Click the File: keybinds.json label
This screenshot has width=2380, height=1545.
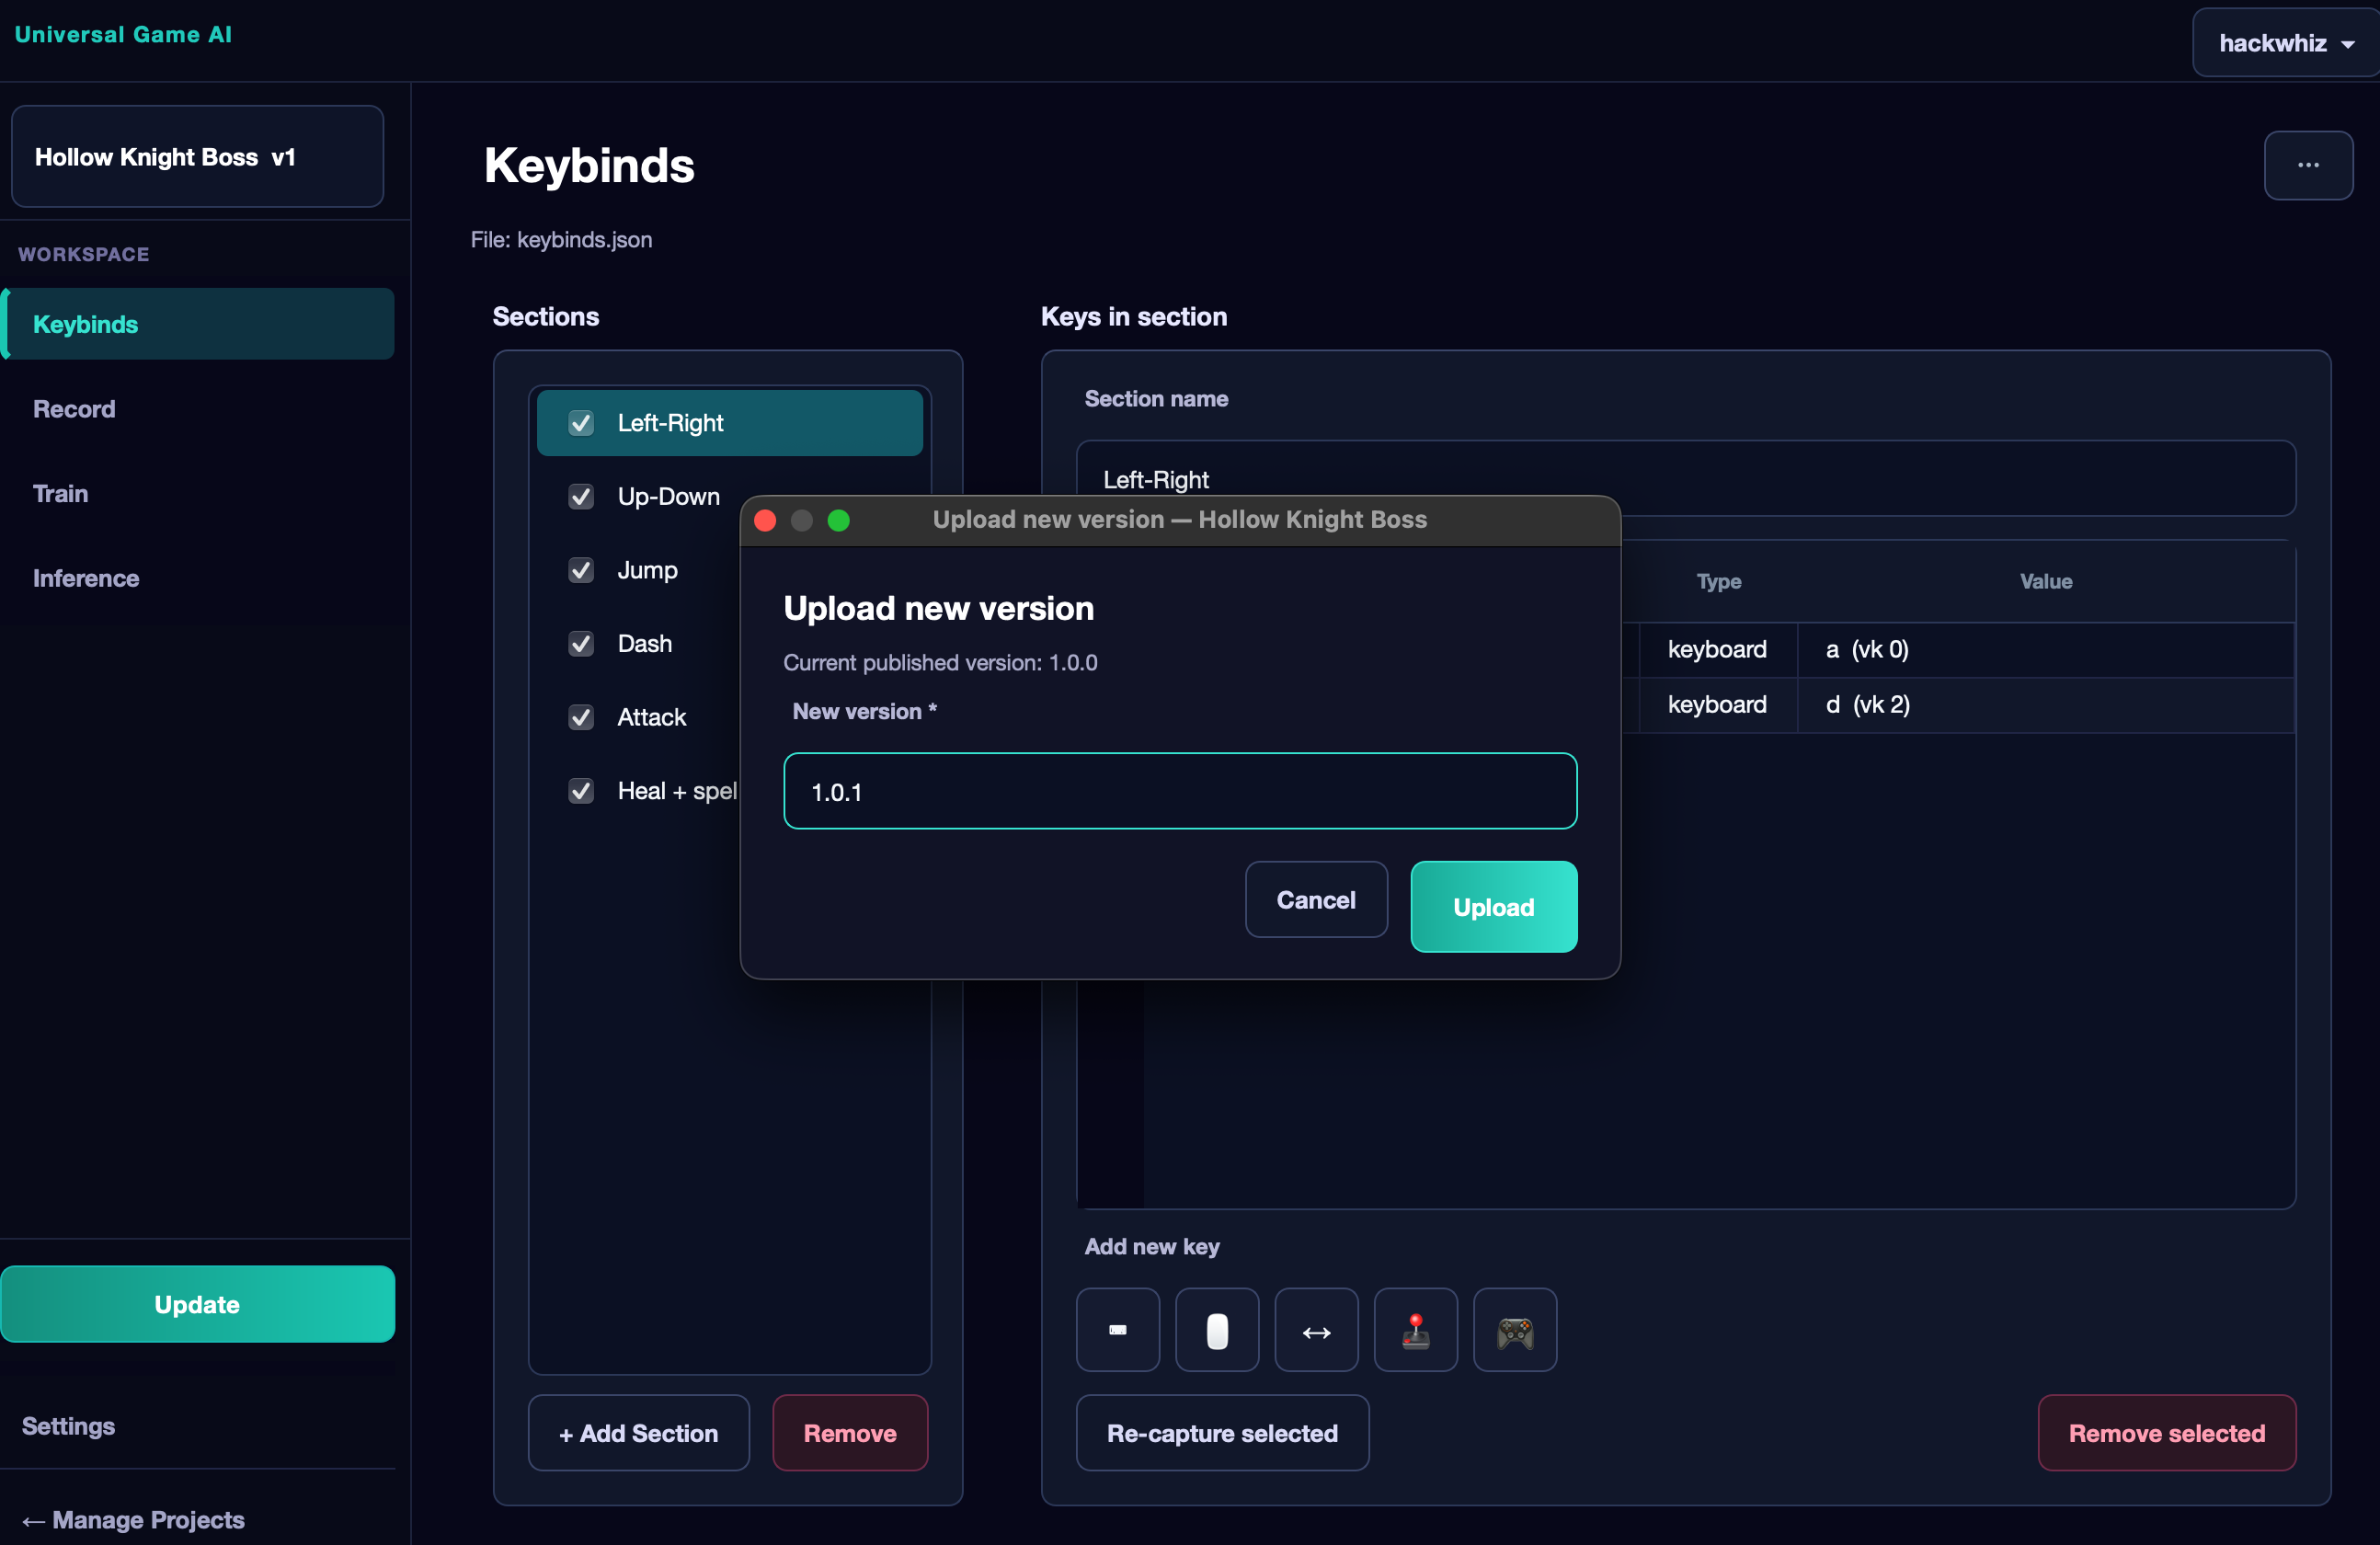click(561, 240)
